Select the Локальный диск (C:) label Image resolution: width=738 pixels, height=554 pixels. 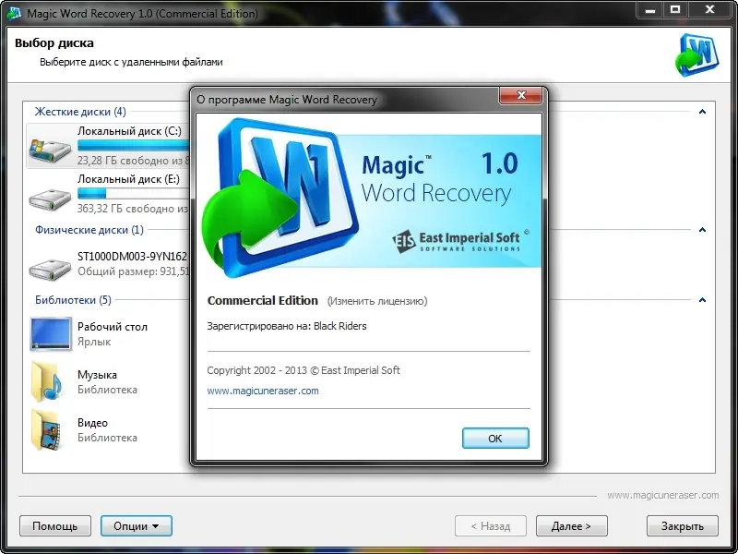(x=129, y=131)
